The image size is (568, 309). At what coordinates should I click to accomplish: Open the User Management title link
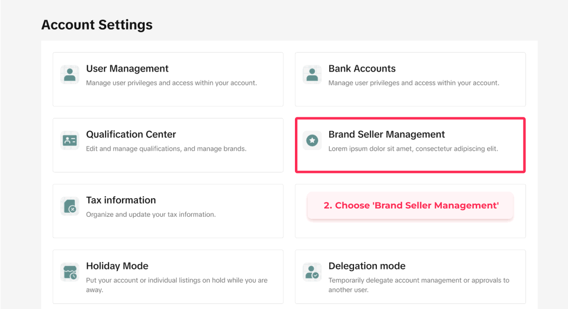127,69
